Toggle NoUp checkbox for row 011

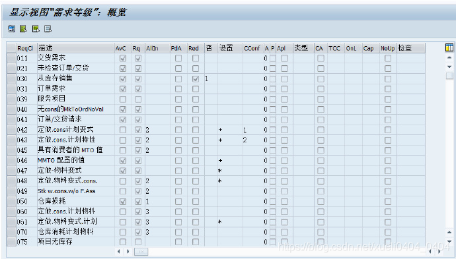388,58
